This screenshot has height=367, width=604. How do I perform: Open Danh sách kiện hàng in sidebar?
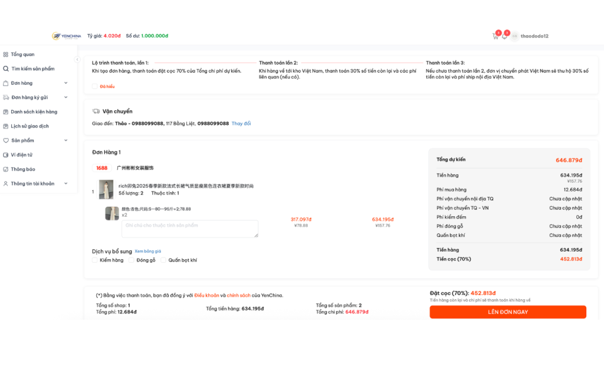34,112
